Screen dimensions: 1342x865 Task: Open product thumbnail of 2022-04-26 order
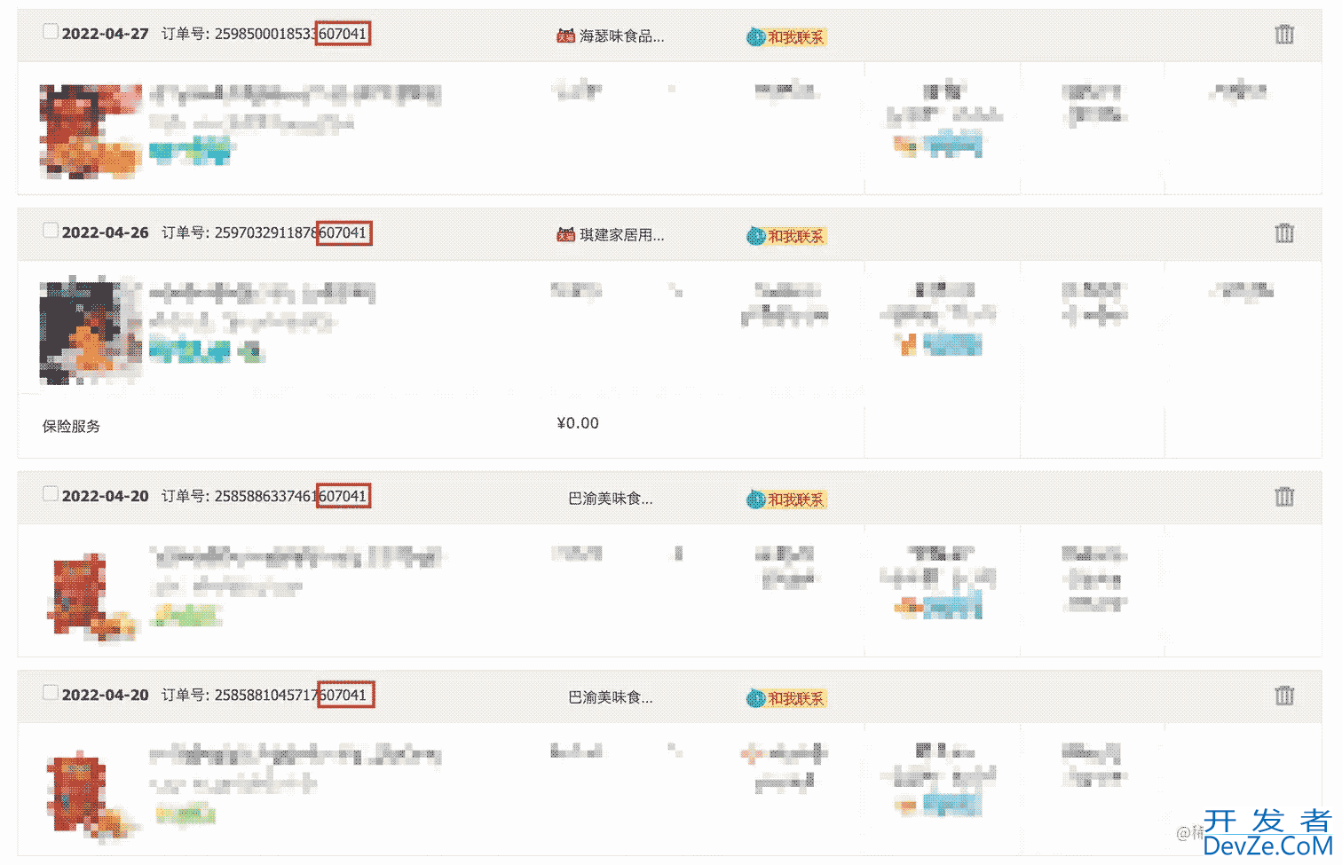coord(91,330)
